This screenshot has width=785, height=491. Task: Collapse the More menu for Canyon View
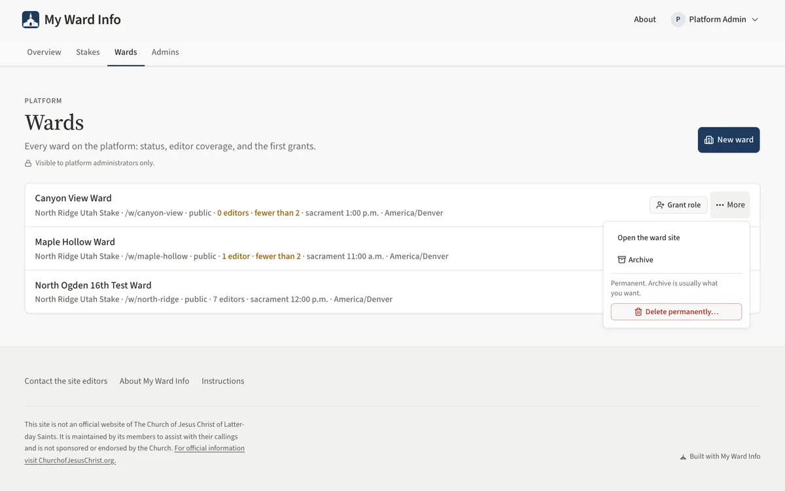[x=730, y=205]
